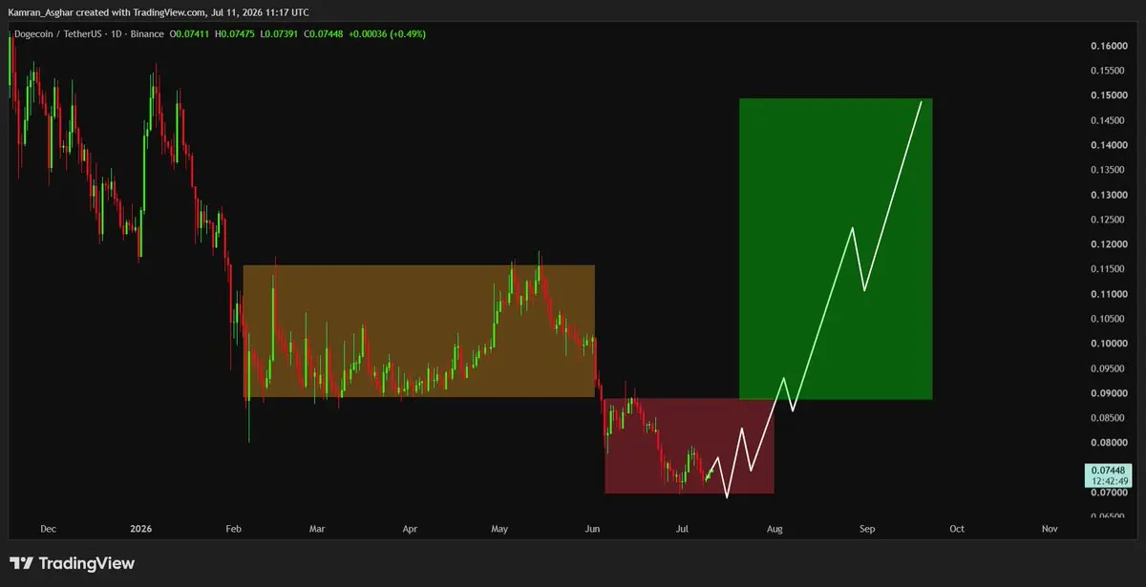Click the 0.12500 price axis label
The width and height of the screenshot is (1146, 587).
(1108, 220)
